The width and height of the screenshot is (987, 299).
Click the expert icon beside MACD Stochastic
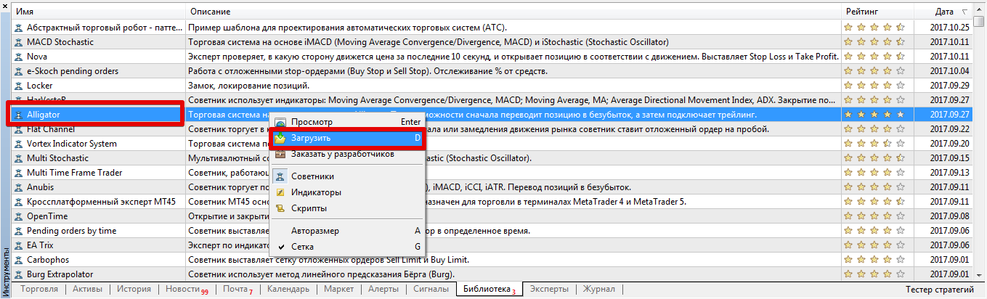click(18, 42)
